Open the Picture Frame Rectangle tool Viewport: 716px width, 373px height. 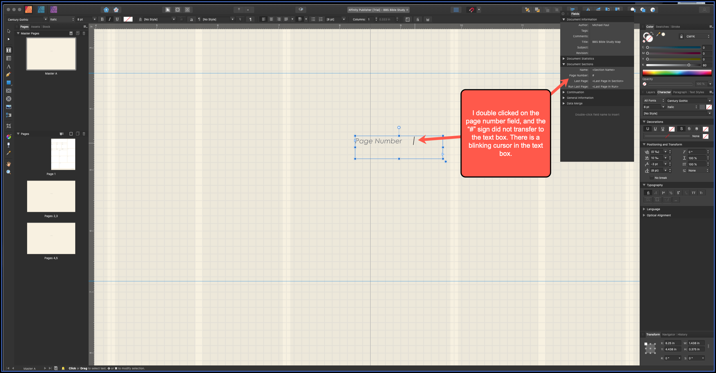click(9, 91)
